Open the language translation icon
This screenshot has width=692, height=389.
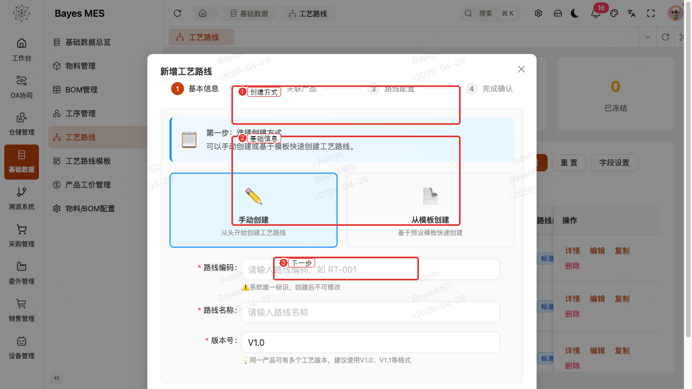click(x=631, y=14)
